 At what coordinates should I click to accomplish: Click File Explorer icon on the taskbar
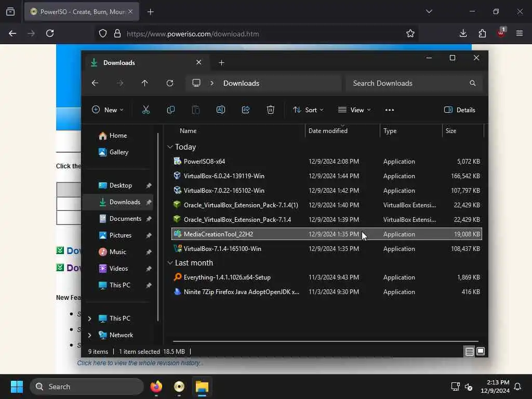tap(202, 387)
